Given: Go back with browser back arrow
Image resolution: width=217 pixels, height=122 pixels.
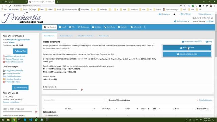Looking at the screenshot, I should point(2,6).
